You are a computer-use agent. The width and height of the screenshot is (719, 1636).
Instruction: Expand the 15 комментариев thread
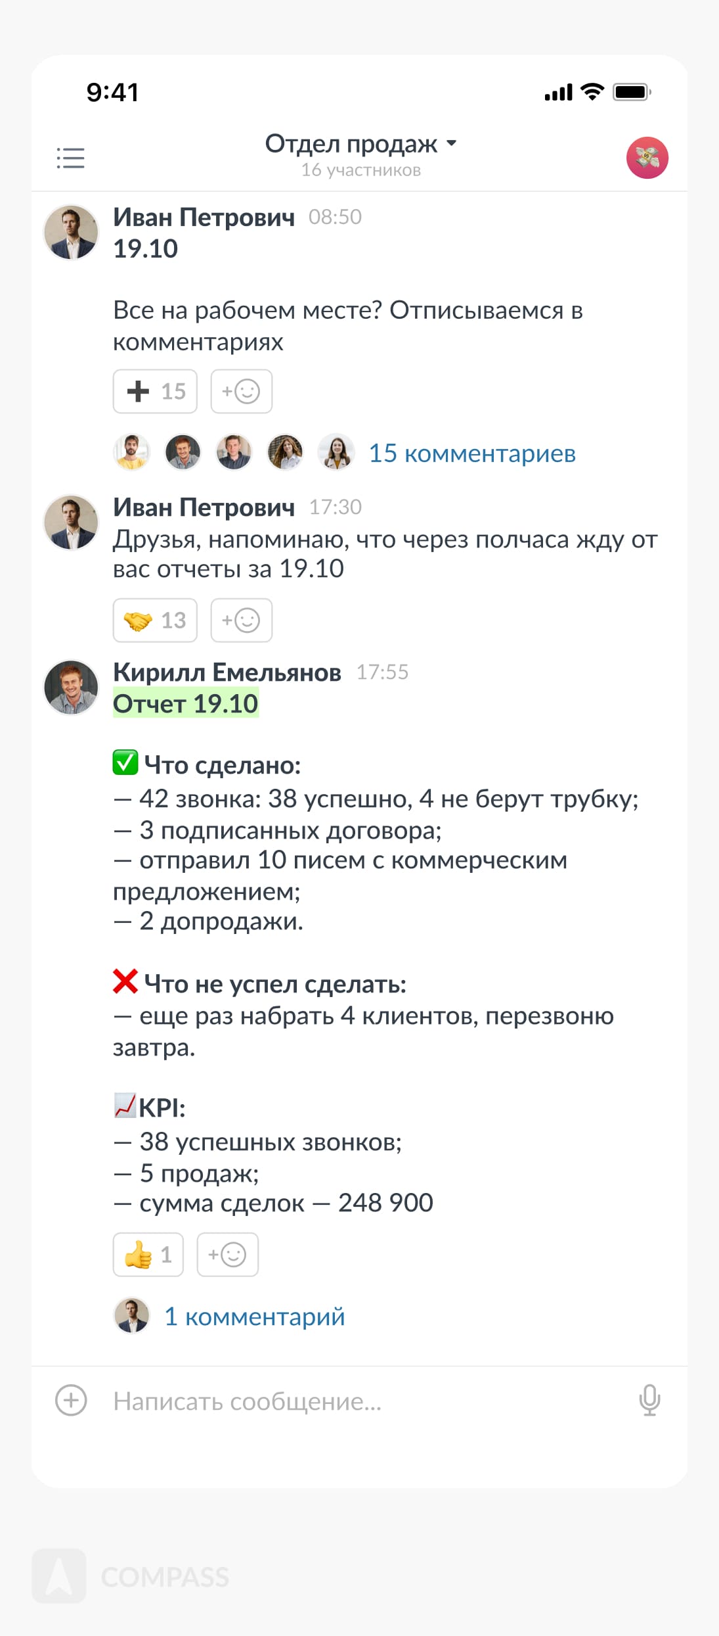tap(471, 454)
